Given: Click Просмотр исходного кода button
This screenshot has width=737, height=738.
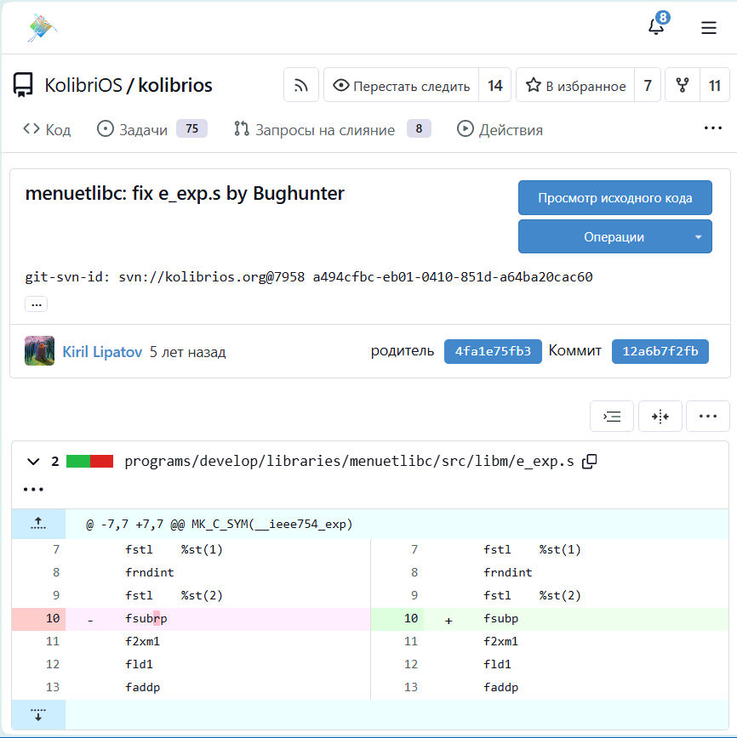Looking at the screenshot, I should pos(615,197).
